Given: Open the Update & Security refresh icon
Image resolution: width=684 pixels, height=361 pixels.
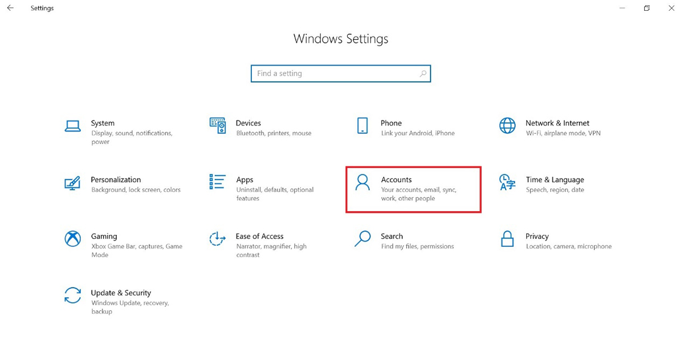Looking at the screenshot, I should pos(72,295).
